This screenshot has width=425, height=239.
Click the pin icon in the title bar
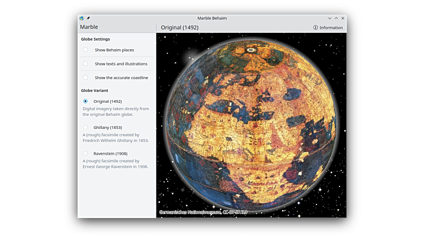click(88, 18)
